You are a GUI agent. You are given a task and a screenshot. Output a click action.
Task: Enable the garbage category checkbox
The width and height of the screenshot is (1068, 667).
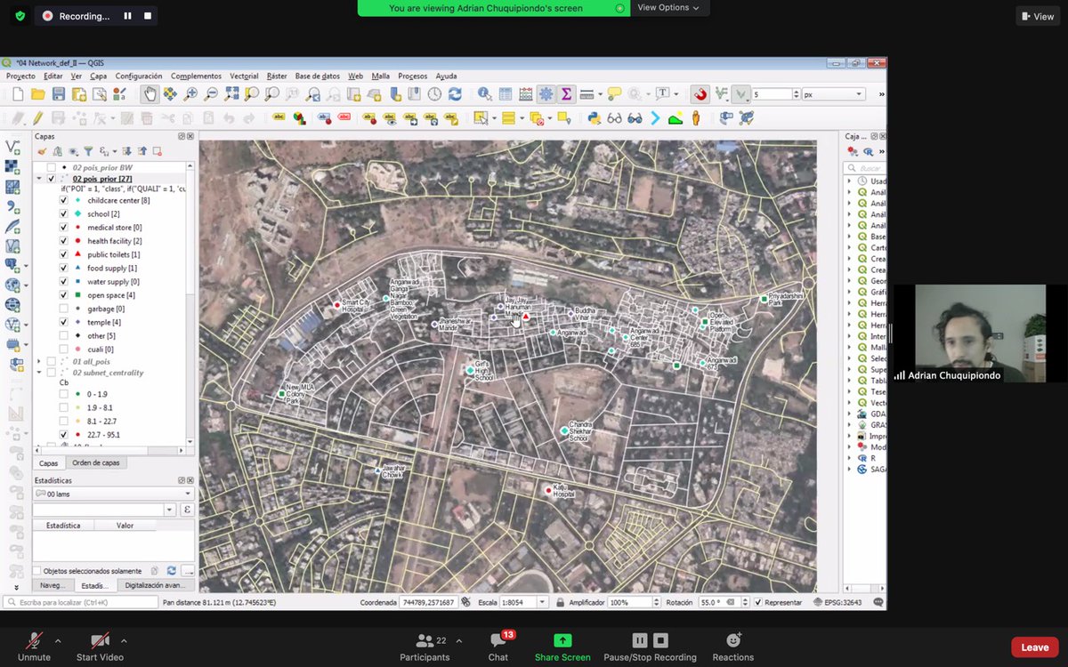(63, 309)
